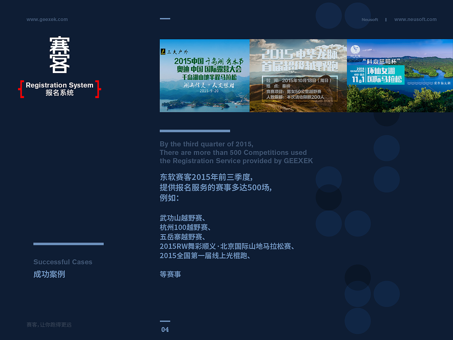
Task: Select the line 东软赛客2015年前三季度,
Action: 206,177
